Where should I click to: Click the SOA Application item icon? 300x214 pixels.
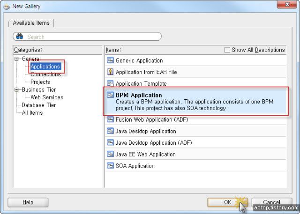click(x=110, y=165)
